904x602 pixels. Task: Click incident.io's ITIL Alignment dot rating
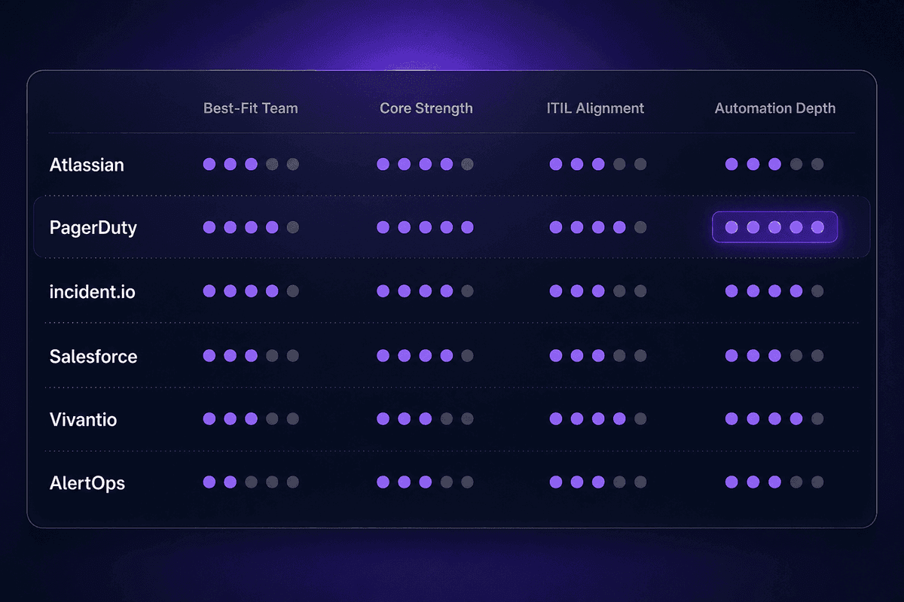(x=598, y=291)
